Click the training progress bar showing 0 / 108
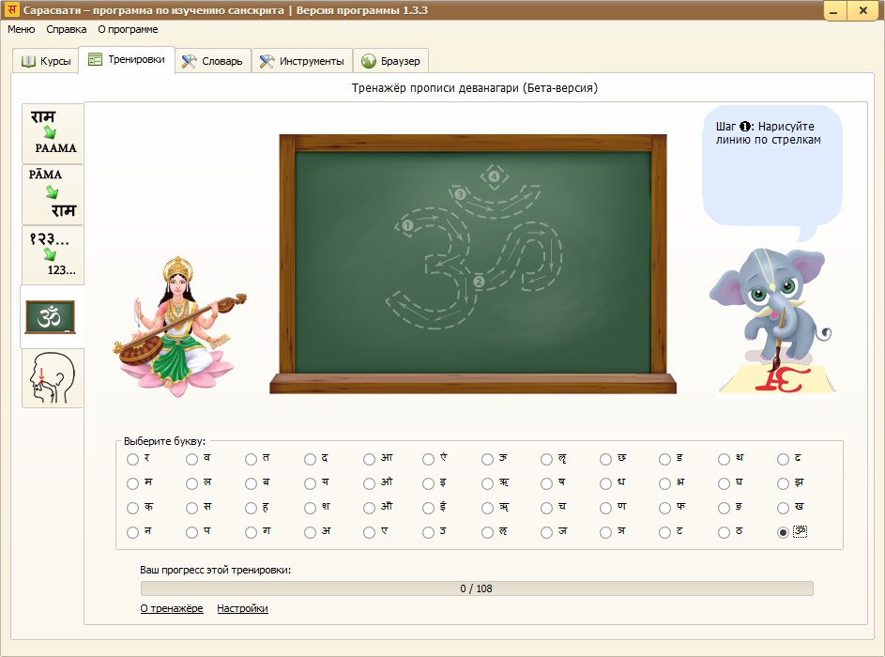Screen dimensions: 885x657 (x=476, y=588)
